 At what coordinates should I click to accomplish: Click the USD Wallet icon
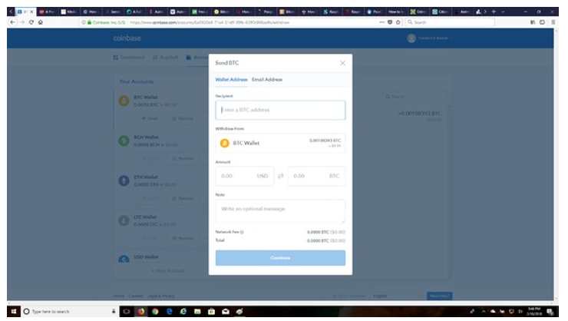[124, 260]
